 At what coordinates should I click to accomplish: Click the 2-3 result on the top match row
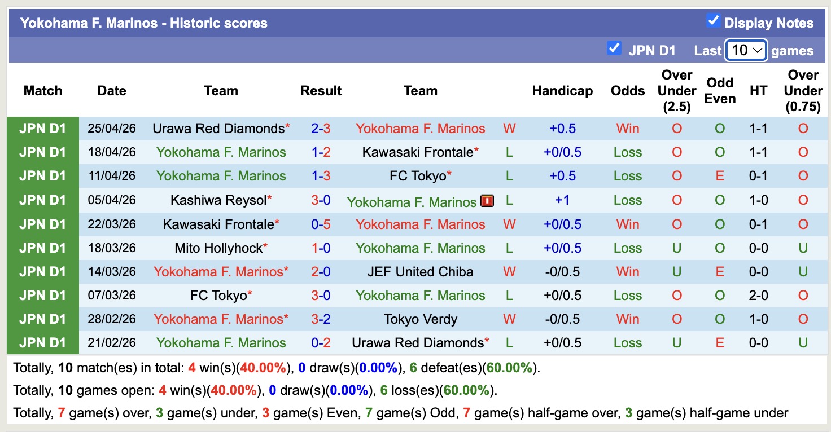321,128
